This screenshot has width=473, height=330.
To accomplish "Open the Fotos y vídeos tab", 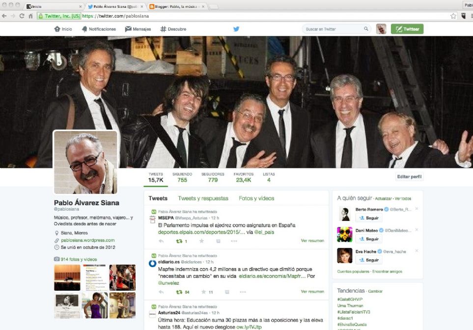I will [256, 198].
